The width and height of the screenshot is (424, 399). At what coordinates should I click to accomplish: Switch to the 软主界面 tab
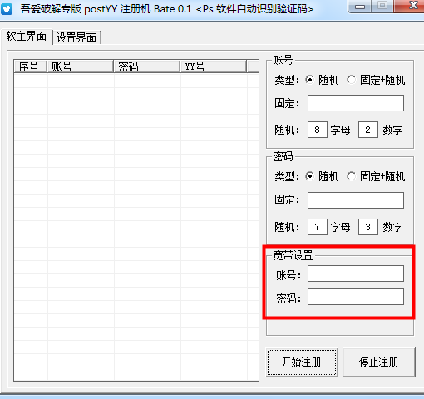tap(27, 37)
